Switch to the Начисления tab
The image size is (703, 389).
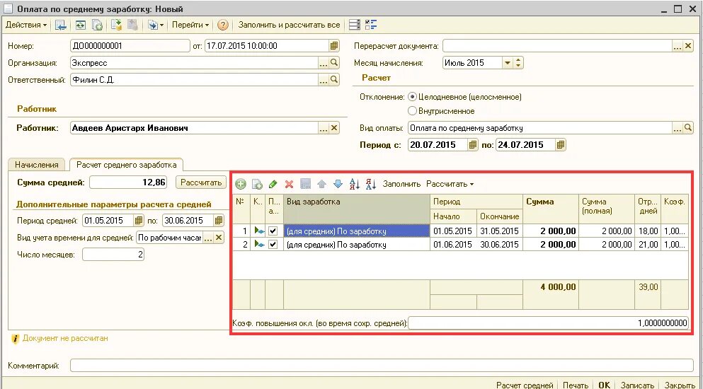tap(37, 165)
